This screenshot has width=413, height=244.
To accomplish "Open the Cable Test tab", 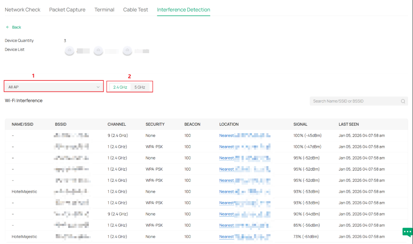I will click(135, 9).
